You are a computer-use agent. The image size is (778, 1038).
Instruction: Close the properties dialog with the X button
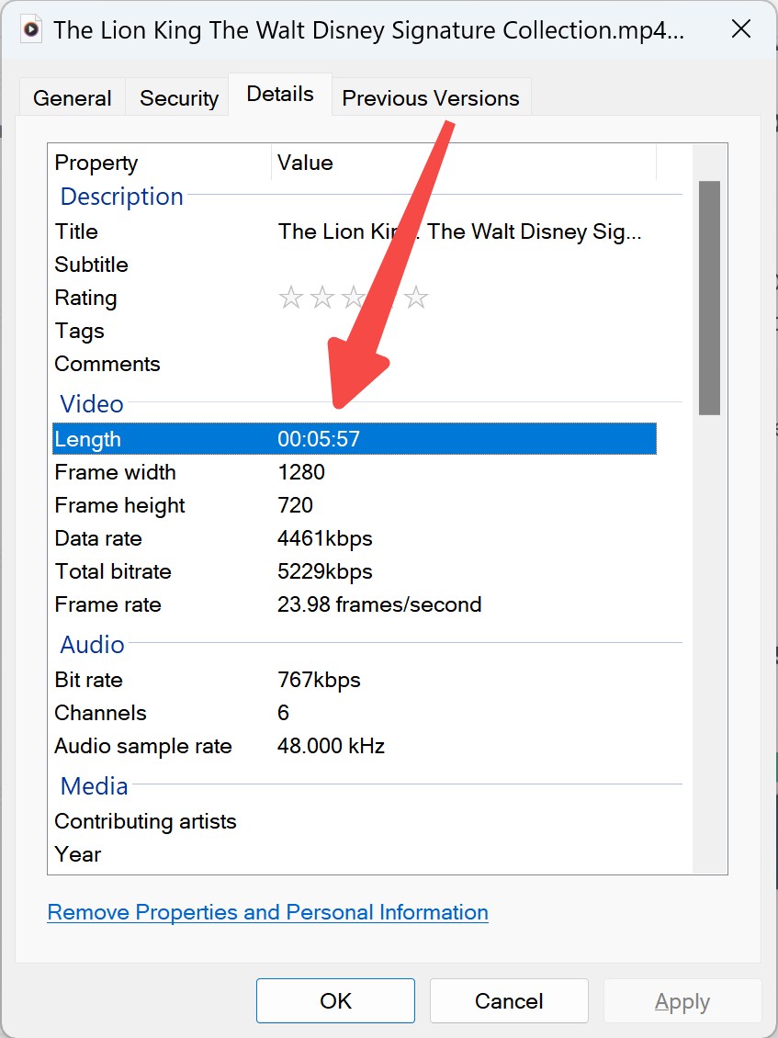741,29
